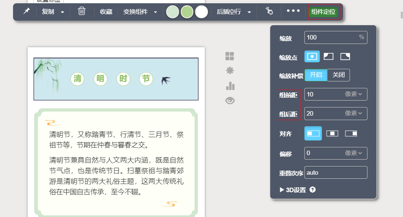Viewport: 403px width, 217px height.
Task: Click the 缩放 percentage input field
Action: point(336,37)
